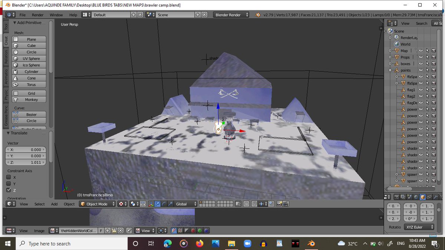The width and height of the screenshot is (445, 250).
Task: Toggle the Y constraint axis checkbox
Action: click(x=9, y=183)
